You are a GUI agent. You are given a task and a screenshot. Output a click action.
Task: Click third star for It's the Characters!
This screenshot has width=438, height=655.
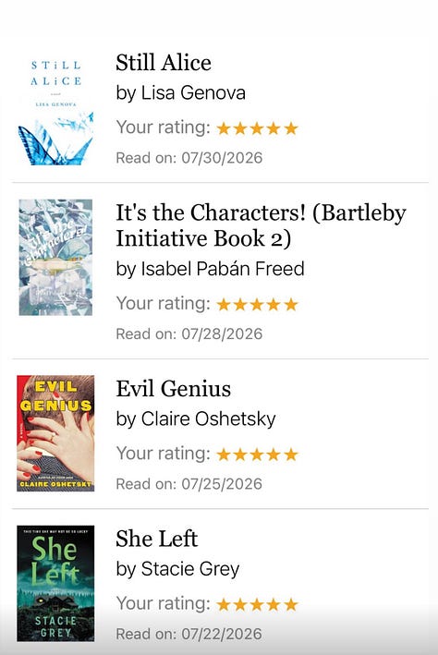[x=257, y=305]
